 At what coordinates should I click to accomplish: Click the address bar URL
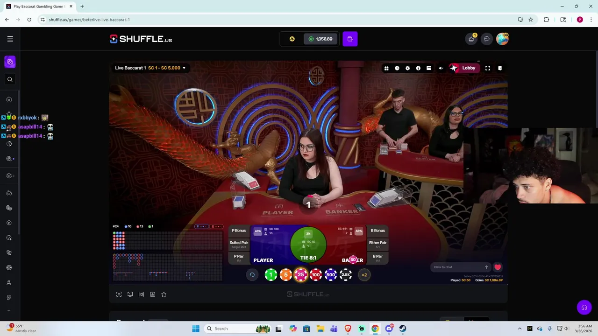(89, 20)
